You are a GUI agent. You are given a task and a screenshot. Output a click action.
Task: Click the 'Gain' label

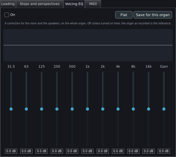(x=164, y=66)
